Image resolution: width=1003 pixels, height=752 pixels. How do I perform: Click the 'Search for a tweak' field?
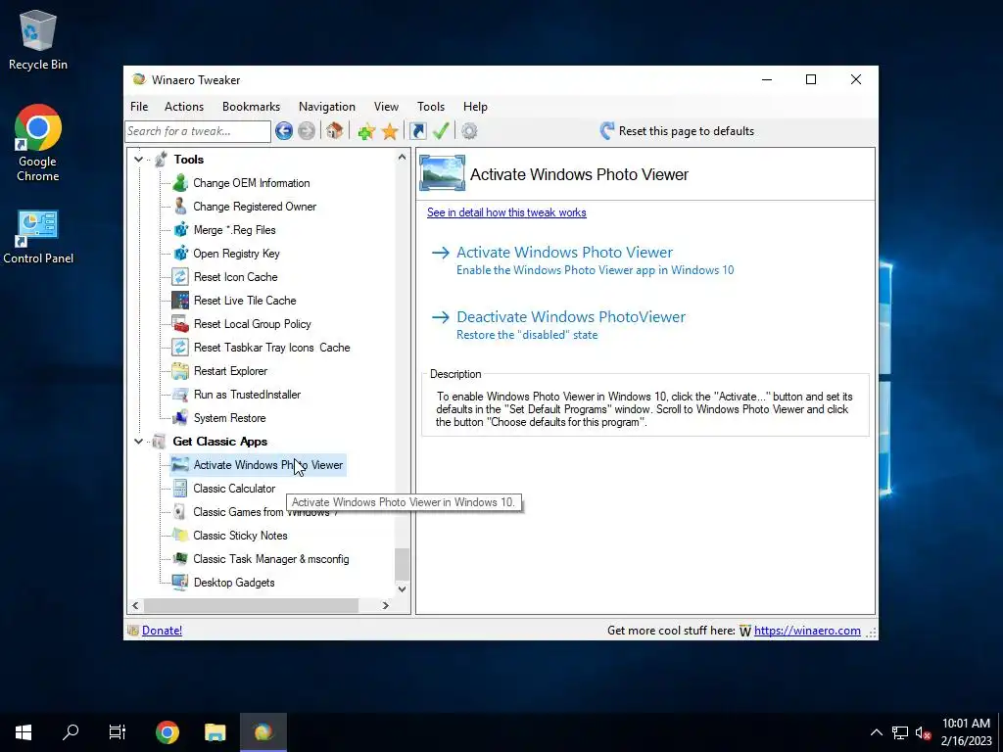(198, 131)
